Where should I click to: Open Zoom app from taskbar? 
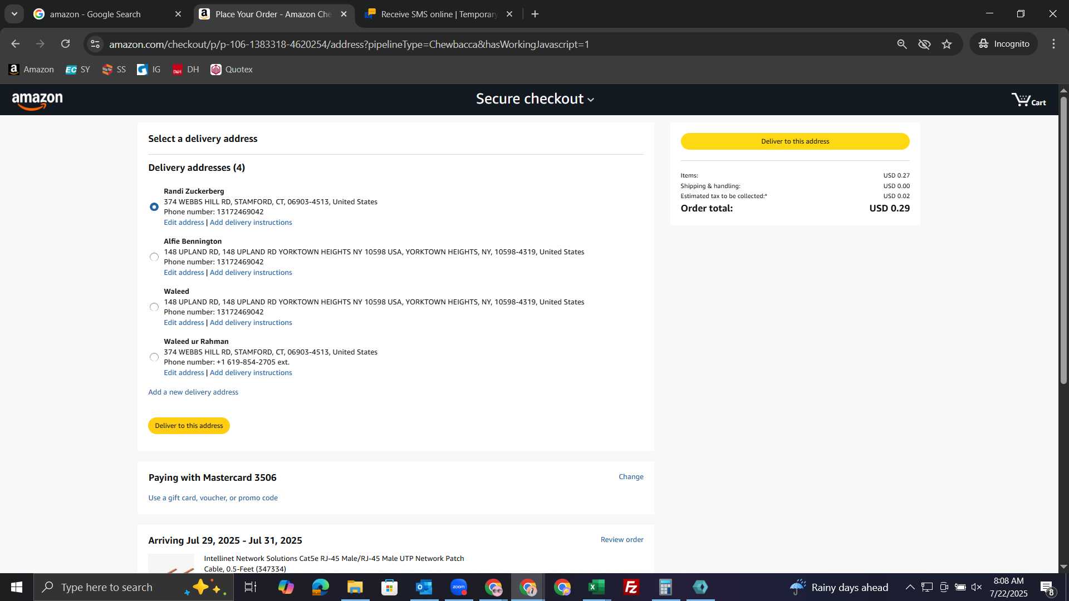459,587
